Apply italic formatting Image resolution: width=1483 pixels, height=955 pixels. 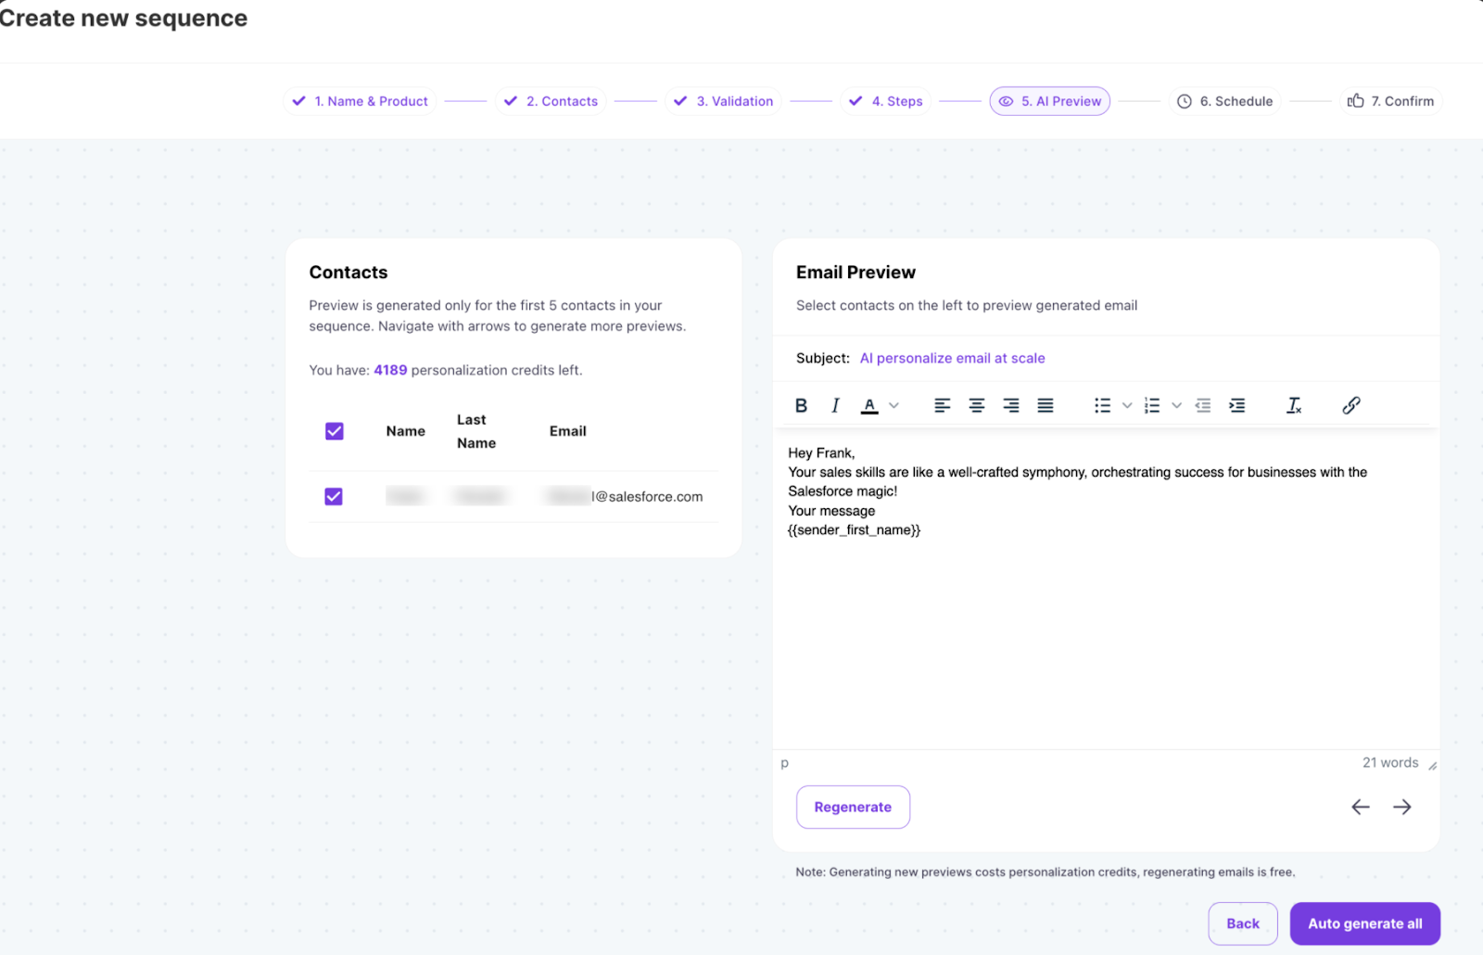pos(835,405)
